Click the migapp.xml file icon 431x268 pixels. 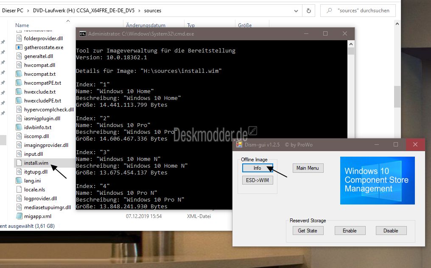19,216
